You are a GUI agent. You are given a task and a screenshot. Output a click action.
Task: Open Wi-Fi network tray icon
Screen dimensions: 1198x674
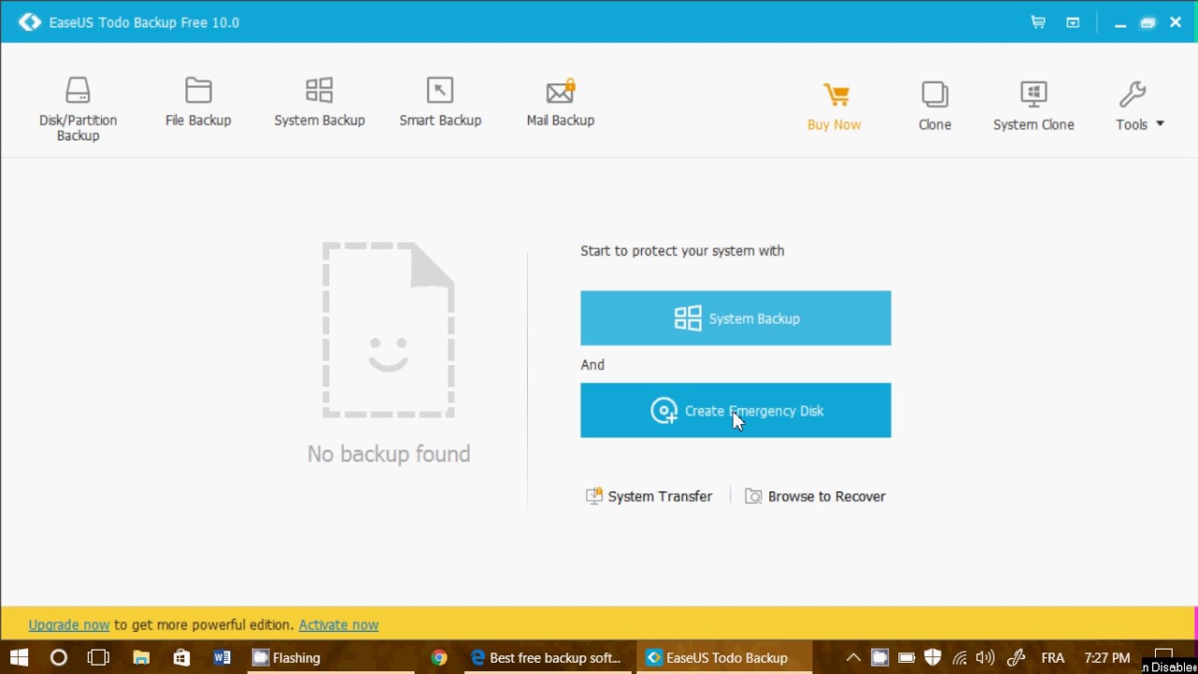click(x=959, y=657)
